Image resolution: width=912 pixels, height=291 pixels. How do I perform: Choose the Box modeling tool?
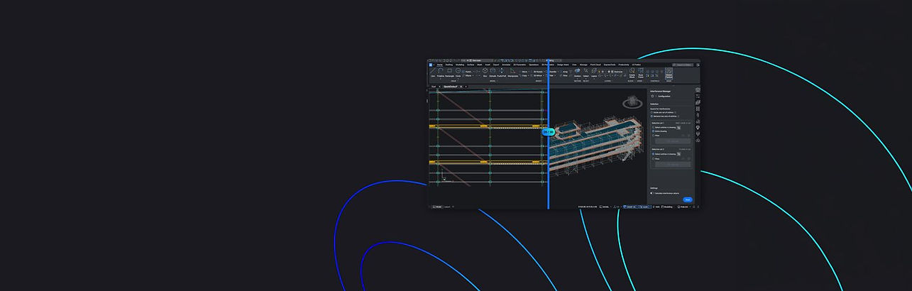pos(485,72)
